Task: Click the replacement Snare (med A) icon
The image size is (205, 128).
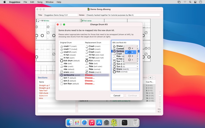Action: pyautogui.click(x=87, y=72)
